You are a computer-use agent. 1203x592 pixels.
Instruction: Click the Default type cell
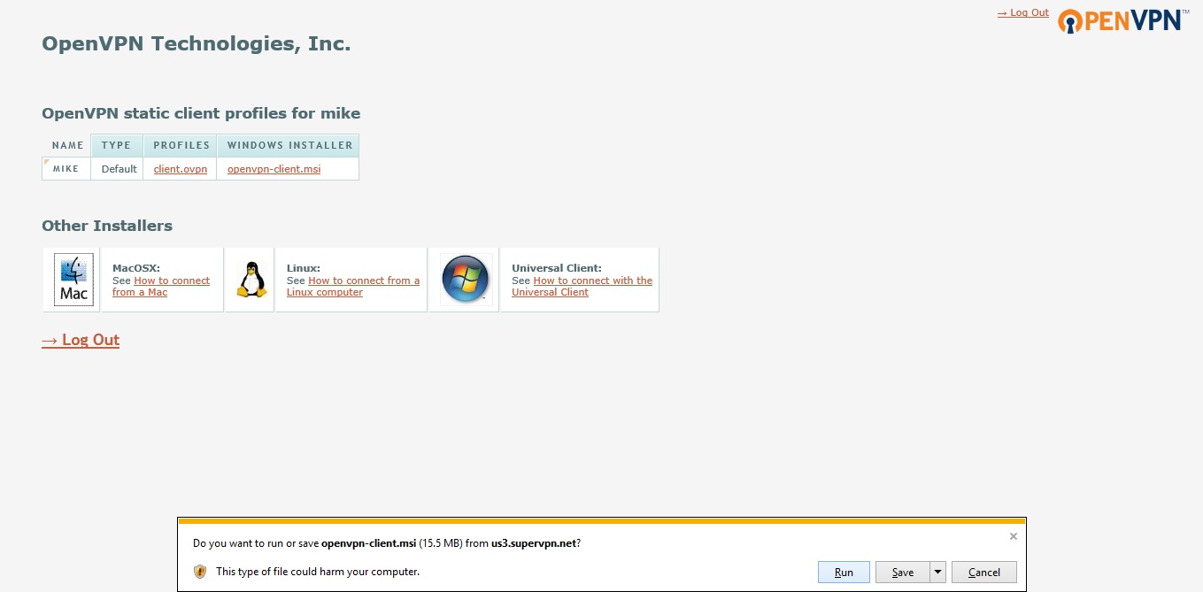[119, 169]
